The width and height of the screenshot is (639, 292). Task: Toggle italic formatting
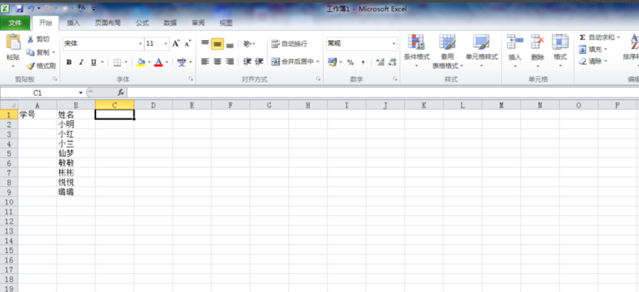[81, 62]
